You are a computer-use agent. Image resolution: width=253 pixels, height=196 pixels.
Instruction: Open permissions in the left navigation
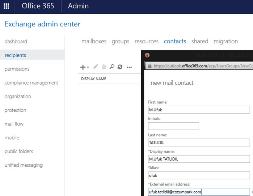tap(17, 69)
